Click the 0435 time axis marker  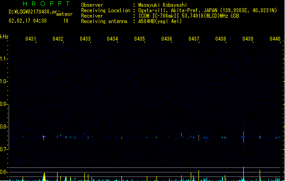click(x=140, y=39)
